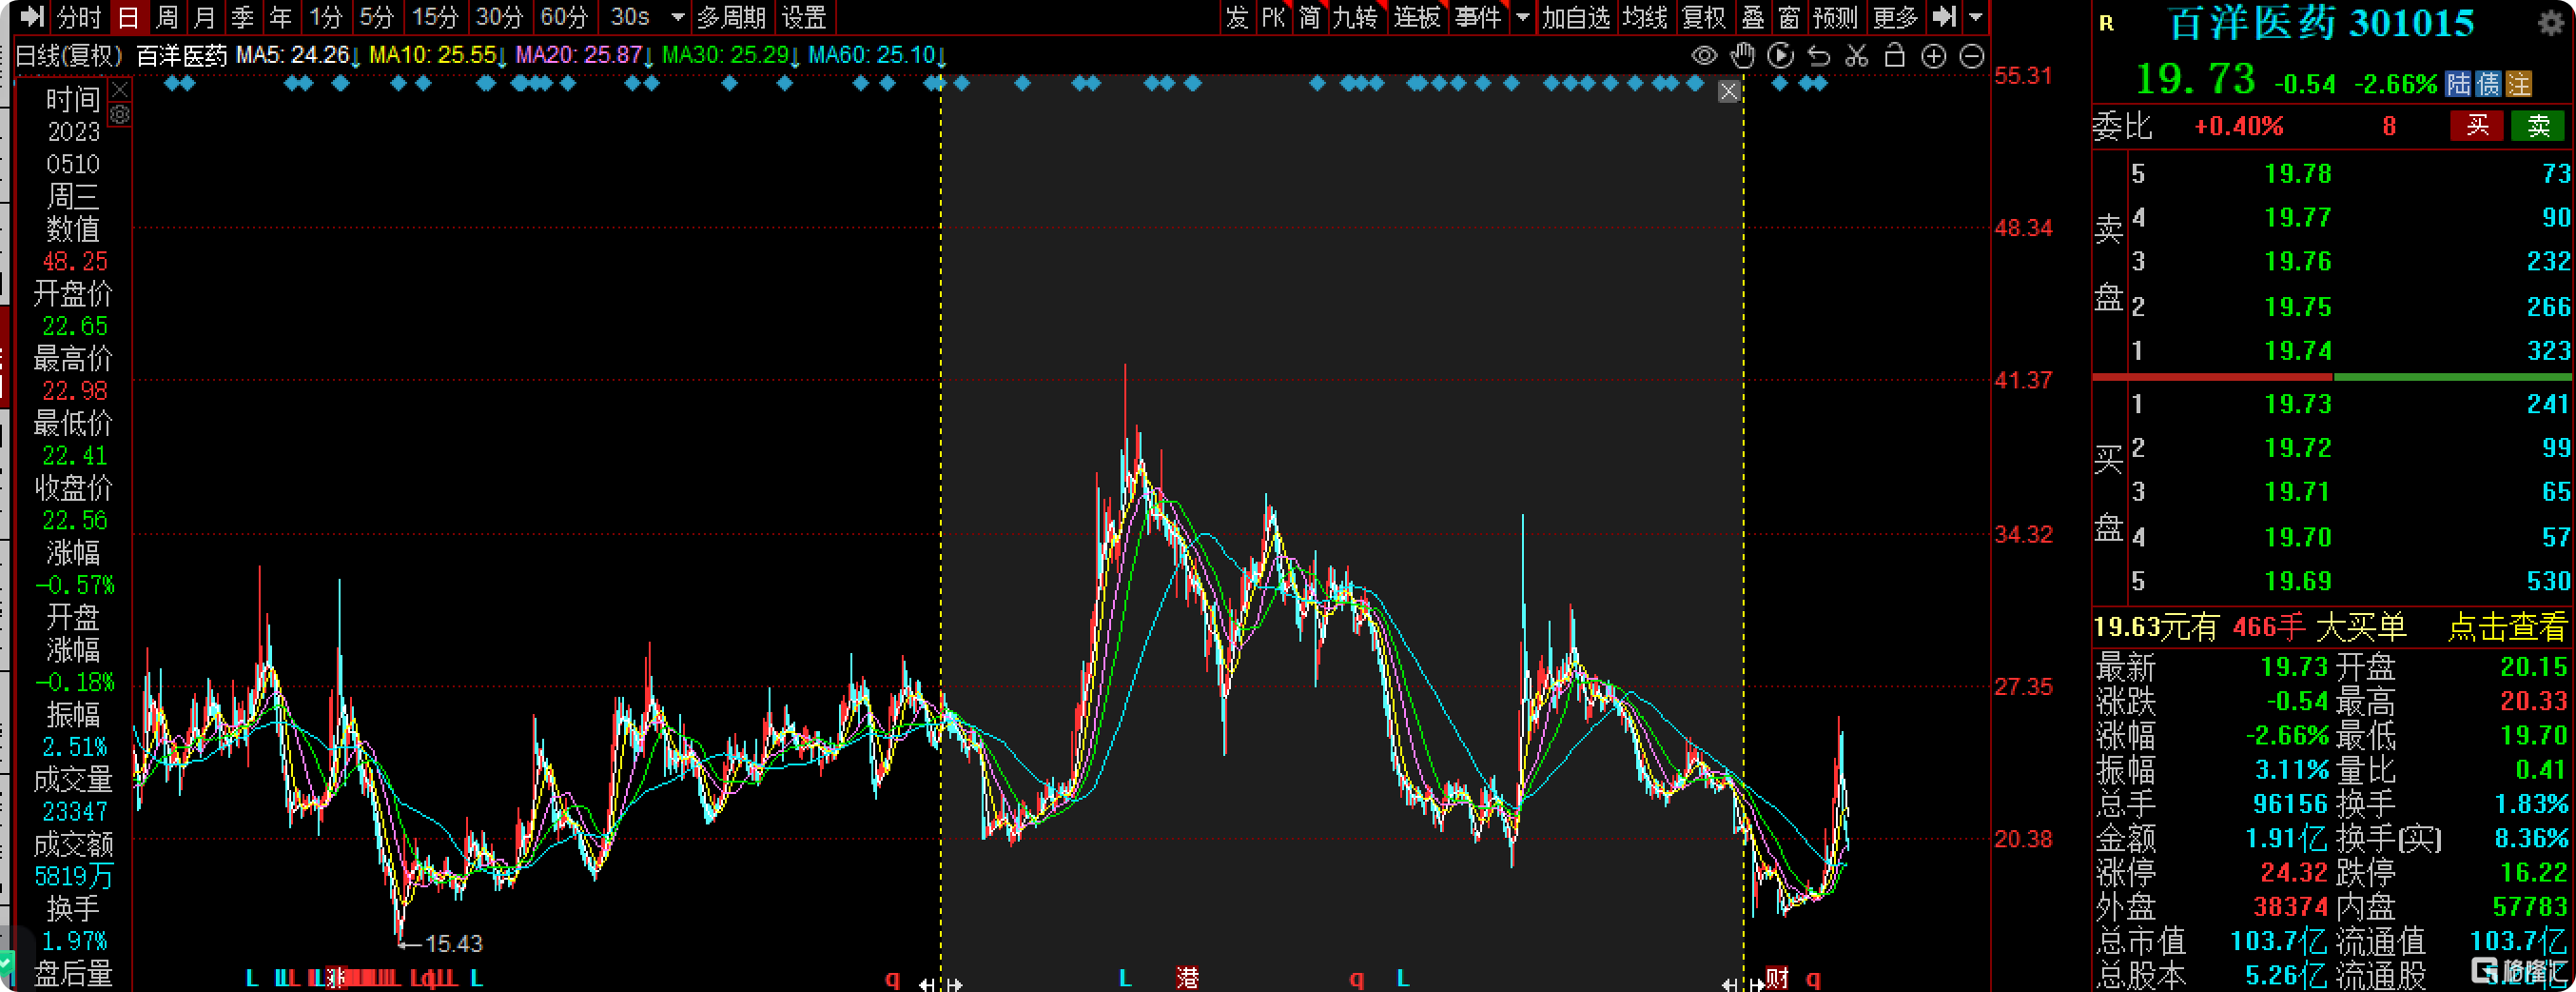The image size is (2576, 992).
Task: Click the 债 tag badge
Action: click(2488, 84)
